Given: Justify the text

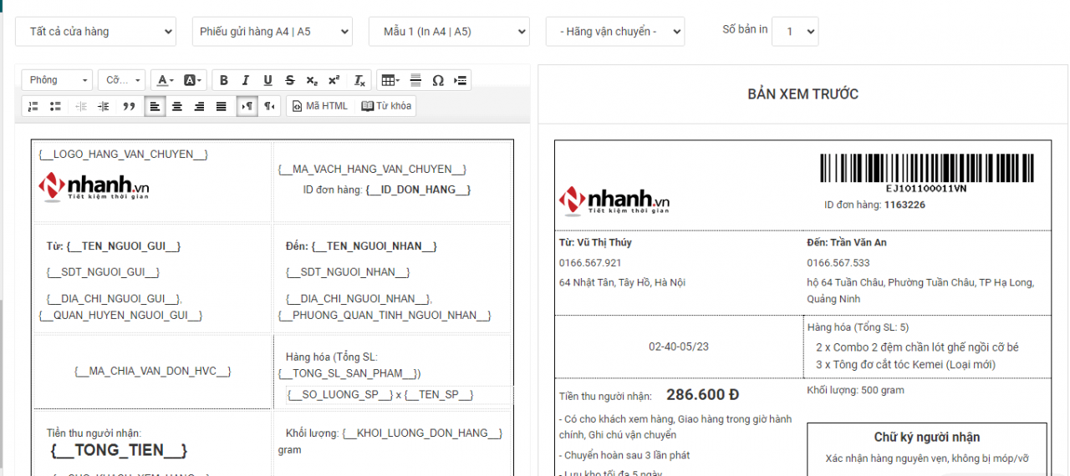Looking at the screenshot, I should pos(221,106).
